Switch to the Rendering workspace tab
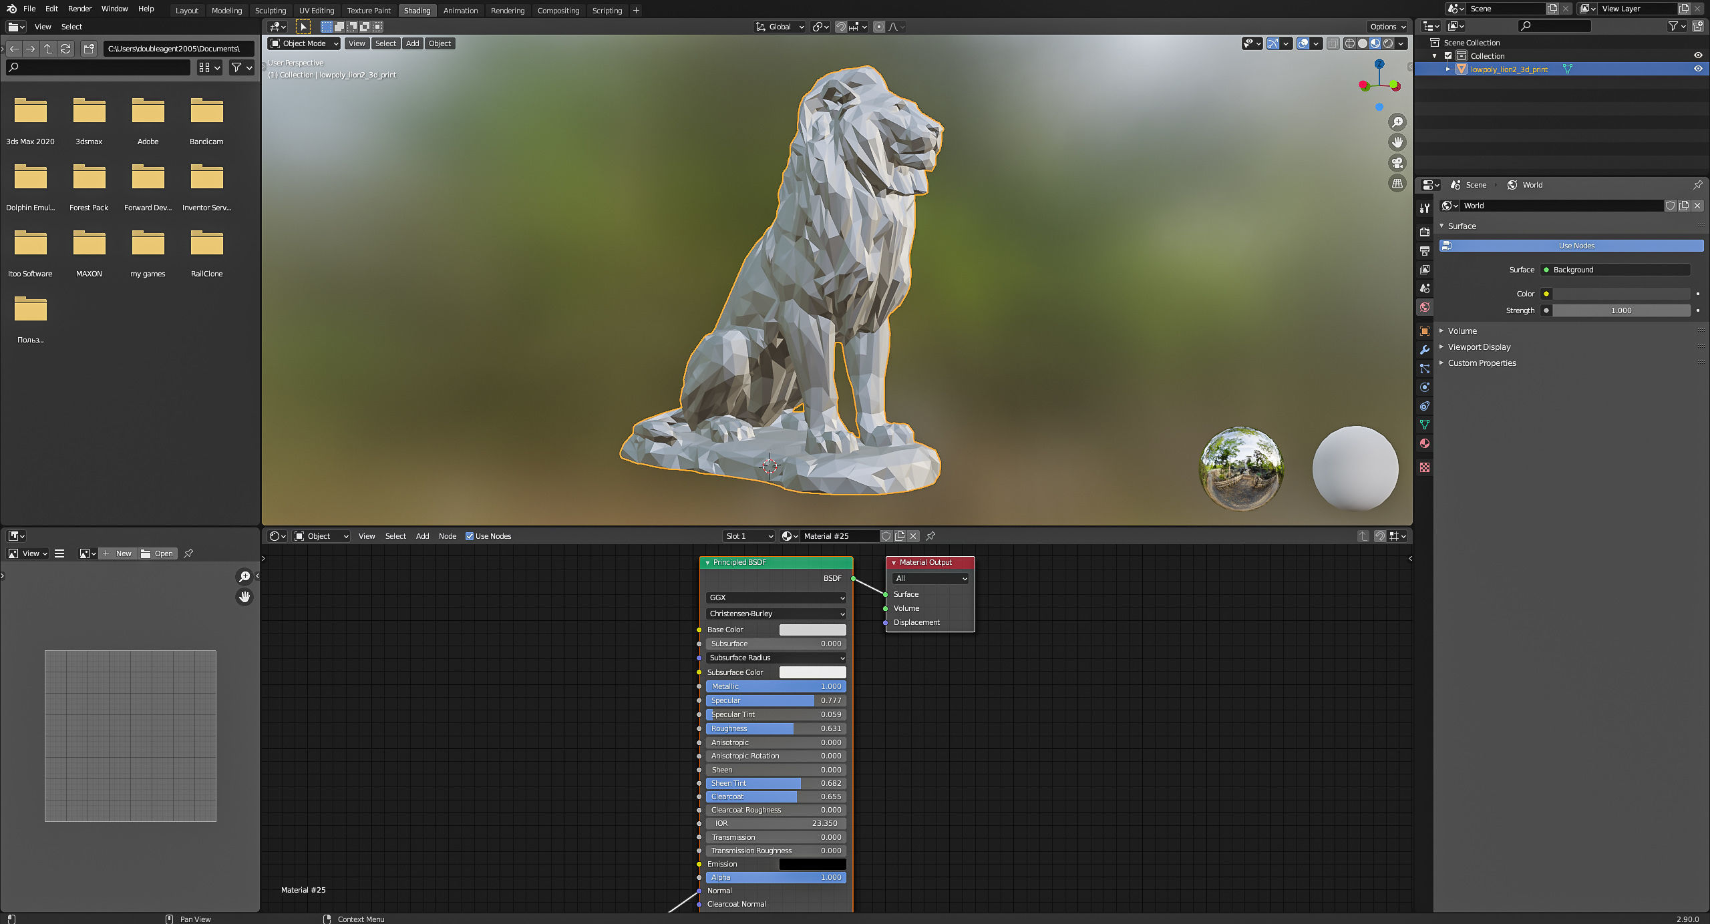Viewport: 1710px width, 924px height. (x=507, y=10)
